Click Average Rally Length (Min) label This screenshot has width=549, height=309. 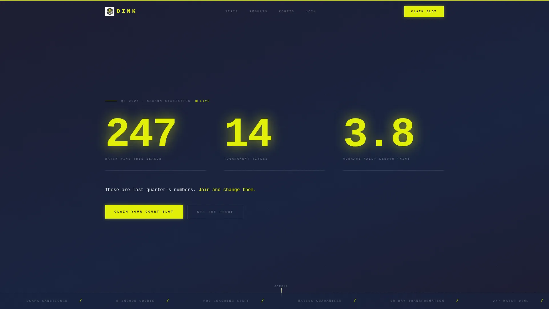376,159
